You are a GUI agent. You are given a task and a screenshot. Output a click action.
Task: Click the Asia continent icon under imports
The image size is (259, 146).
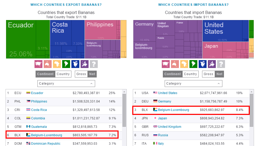(x=166, y=64)
